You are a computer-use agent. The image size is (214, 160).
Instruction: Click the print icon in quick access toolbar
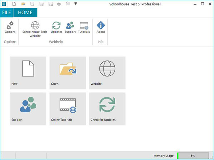[x=59, y=4]
